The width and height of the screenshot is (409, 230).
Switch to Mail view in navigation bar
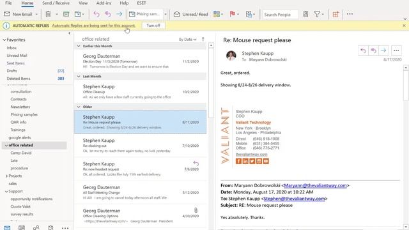(x=7, y=227)
